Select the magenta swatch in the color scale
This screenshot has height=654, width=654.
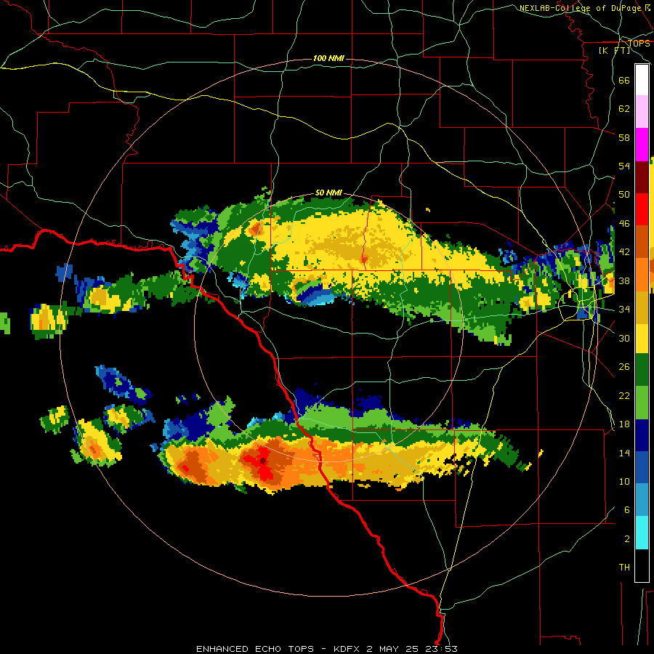tap(642, 145)
